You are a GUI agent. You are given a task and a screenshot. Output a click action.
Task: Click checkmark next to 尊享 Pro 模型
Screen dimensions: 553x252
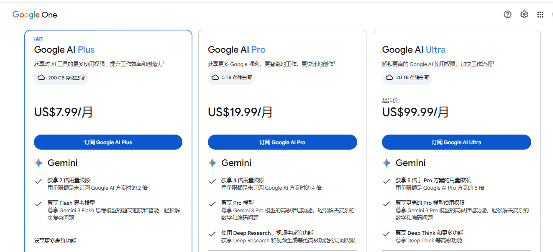[212, 204]
